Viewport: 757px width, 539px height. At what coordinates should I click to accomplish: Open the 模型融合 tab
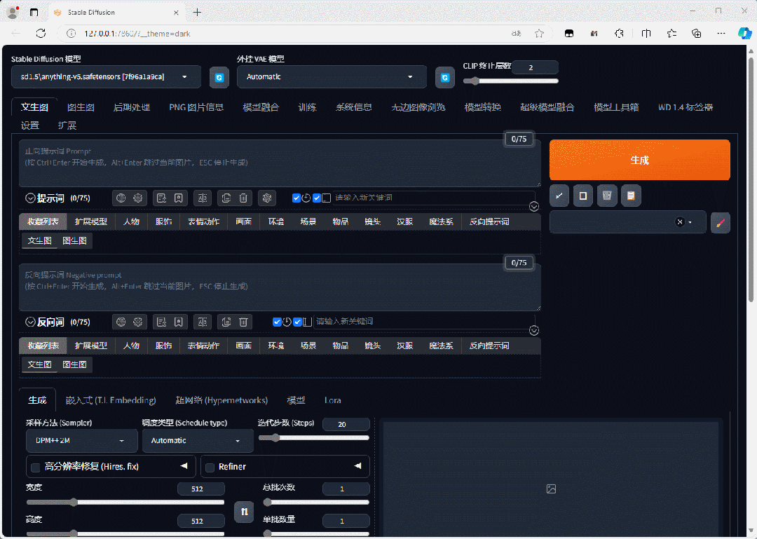(261, 107)
